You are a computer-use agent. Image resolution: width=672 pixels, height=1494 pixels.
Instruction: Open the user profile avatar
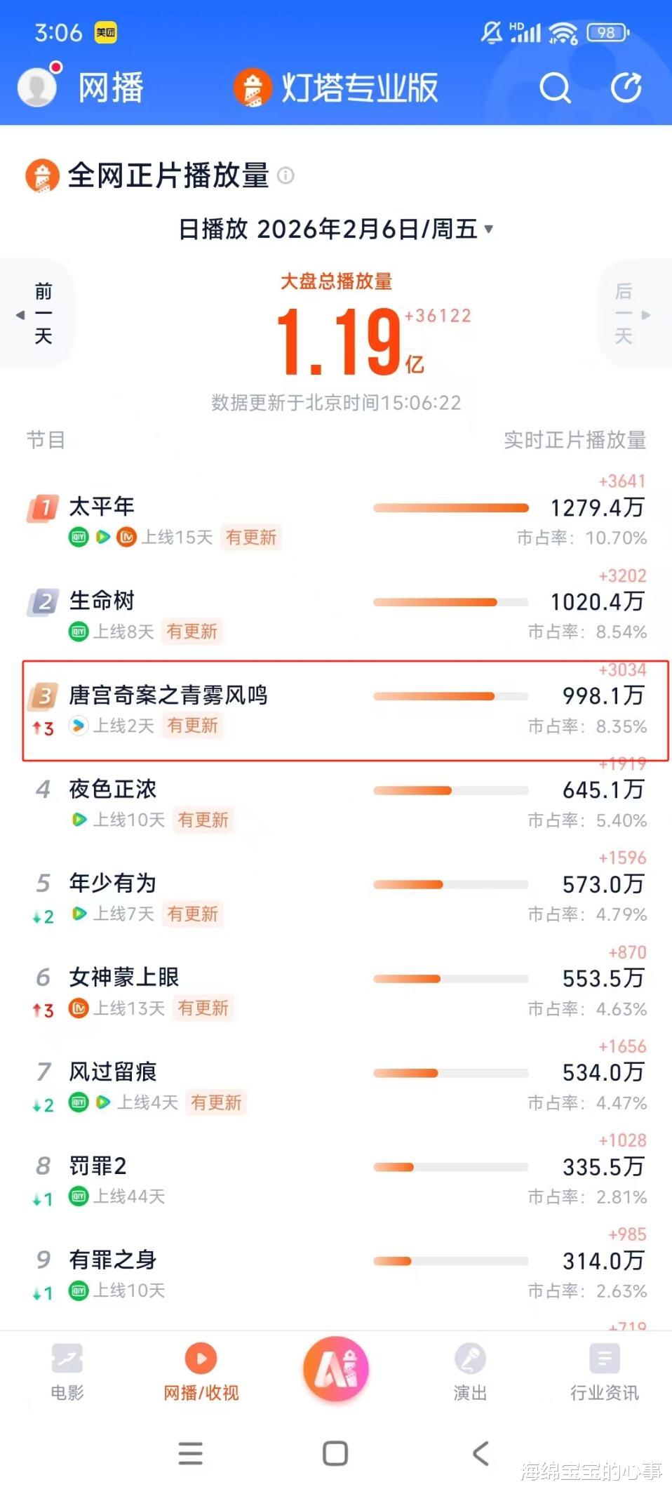[37, 87]
